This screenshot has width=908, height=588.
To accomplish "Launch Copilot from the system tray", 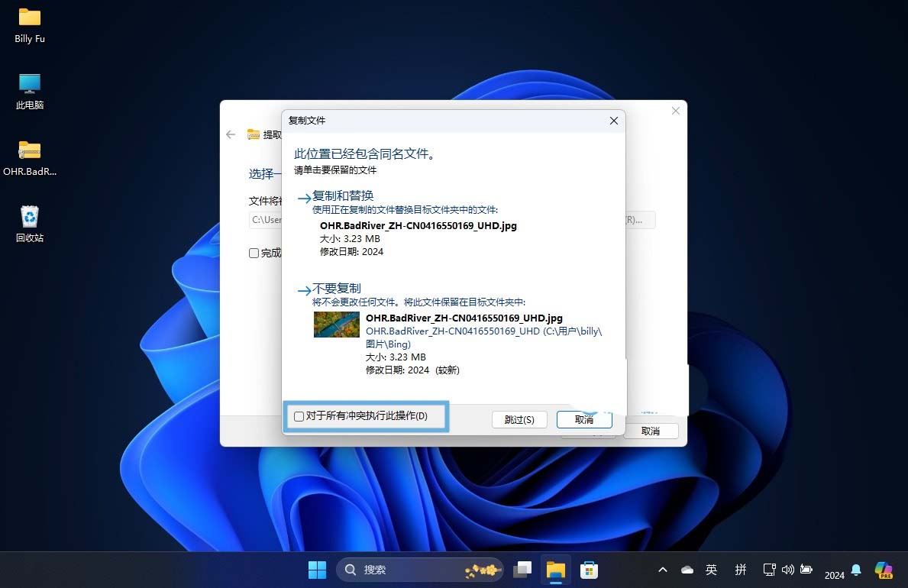I will pos(884,569).
